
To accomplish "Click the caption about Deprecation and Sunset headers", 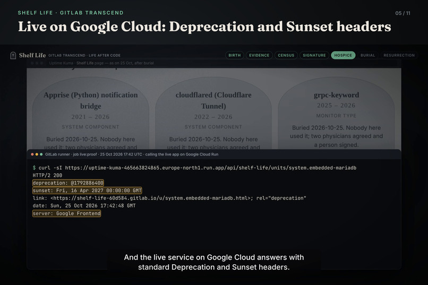I will pyautogui.click(x=213, y=262).
